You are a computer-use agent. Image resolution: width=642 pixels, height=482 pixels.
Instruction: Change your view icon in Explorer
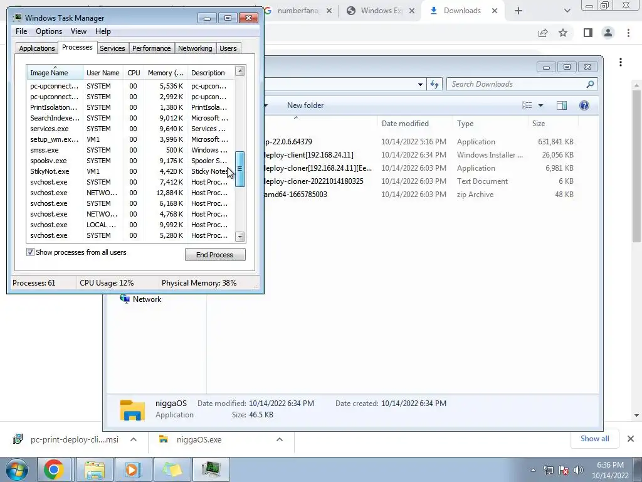click(527, 105)
